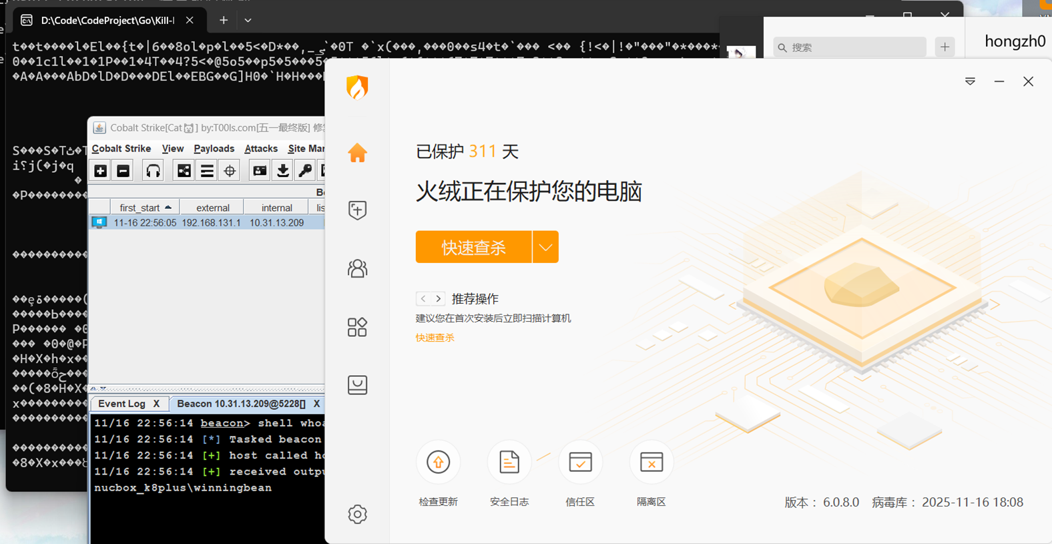Open the Payloads menu
This screenshot has height=544, width=1052.
click(x=214, y=149)
